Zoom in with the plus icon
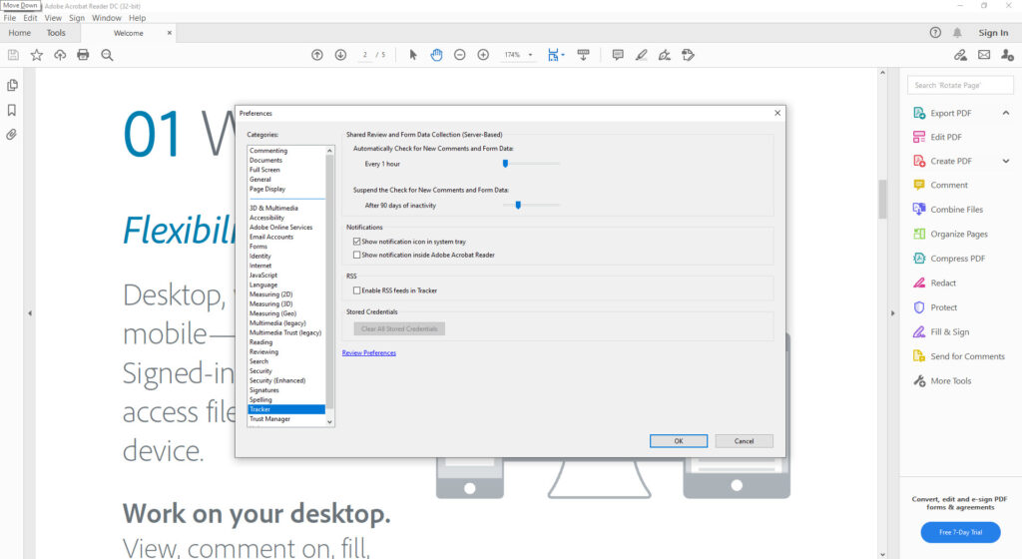Image resolution: width=1022 pixels, height=559 pixels. [x=483, y=55]
